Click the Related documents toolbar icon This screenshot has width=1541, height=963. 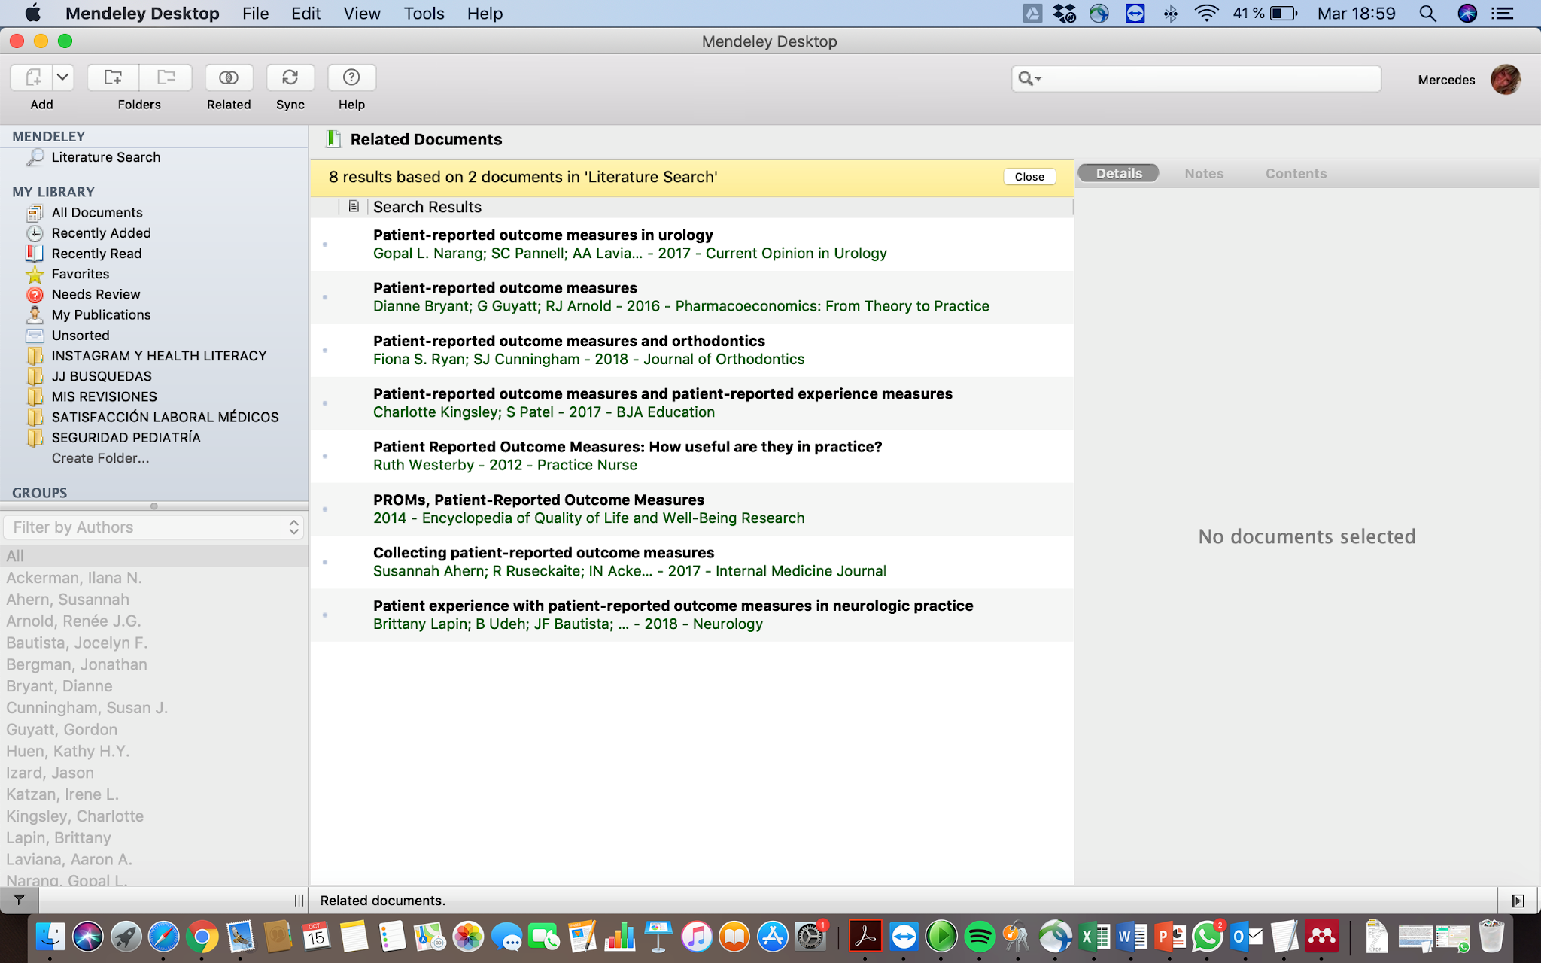229,77
